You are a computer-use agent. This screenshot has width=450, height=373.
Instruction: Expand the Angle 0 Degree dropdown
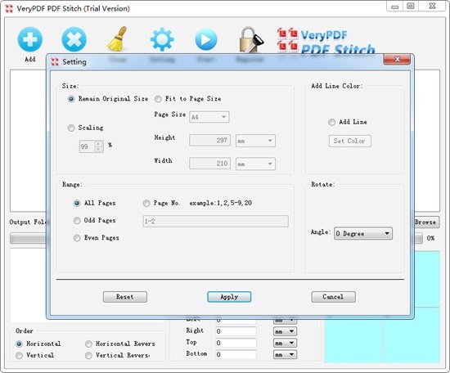(363, 234)
